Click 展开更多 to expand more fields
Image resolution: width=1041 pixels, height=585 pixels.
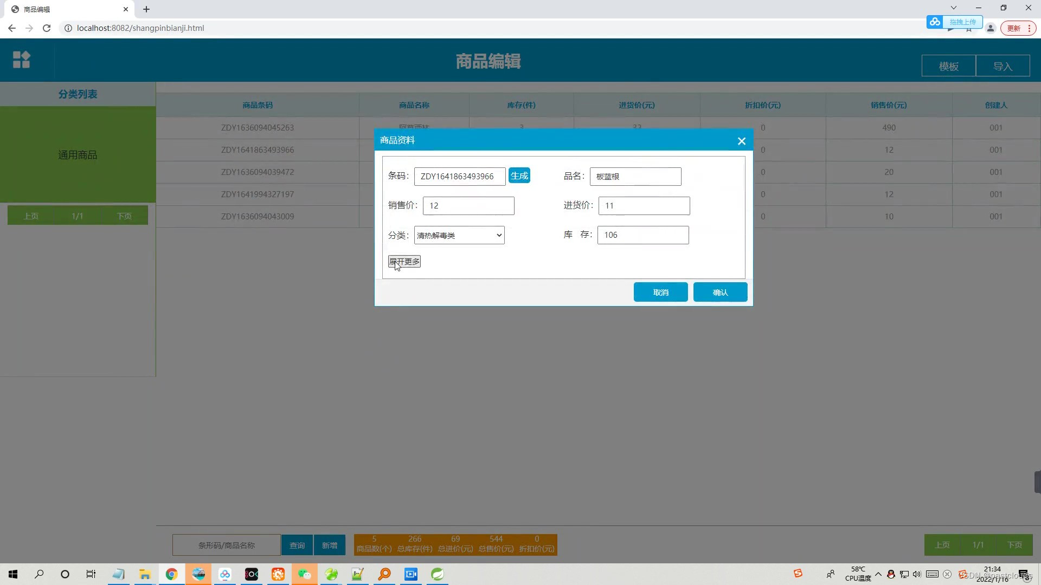click(x=403, y=261)
